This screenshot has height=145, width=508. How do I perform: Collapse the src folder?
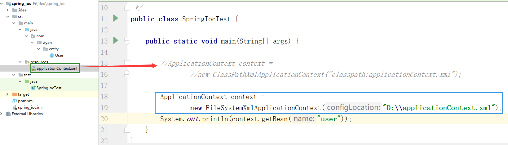tap(8, 17)
